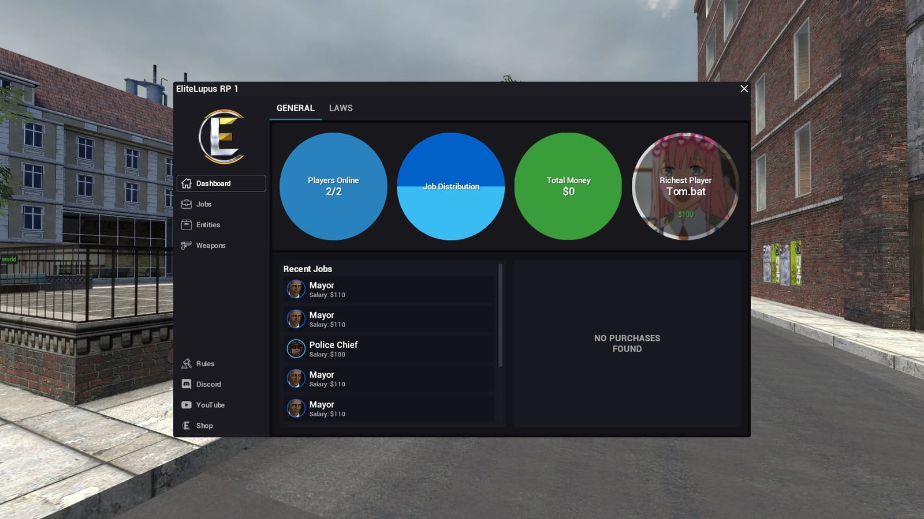Click the EliteLupus RP 1 title
Viewport: 924px width, 519px height.
(207, 89)
